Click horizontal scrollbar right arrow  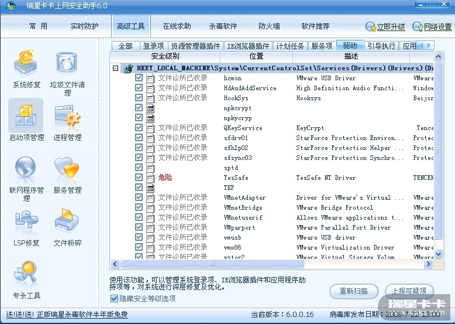coord(428,264)
